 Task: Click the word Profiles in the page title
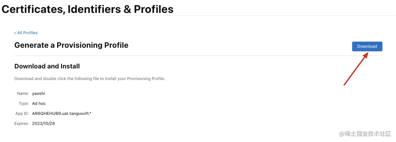click(x=154, y=9)
